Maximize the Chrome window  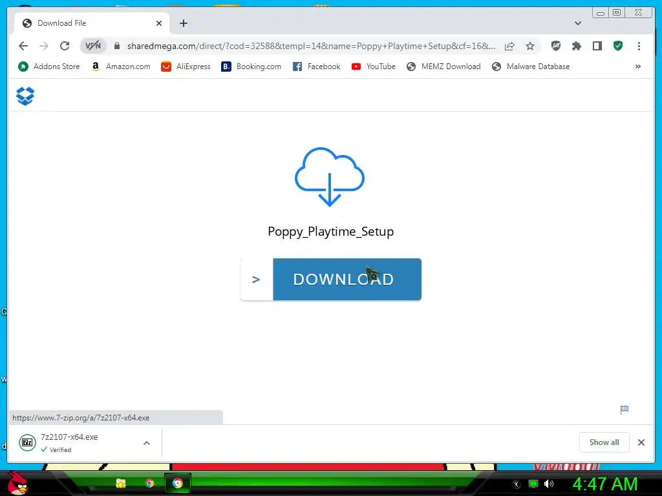click(617, 13)
